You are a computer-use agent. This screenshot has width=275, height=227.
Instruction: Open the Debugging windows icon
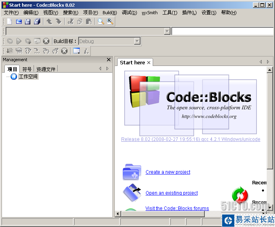(x=77, y=51)
